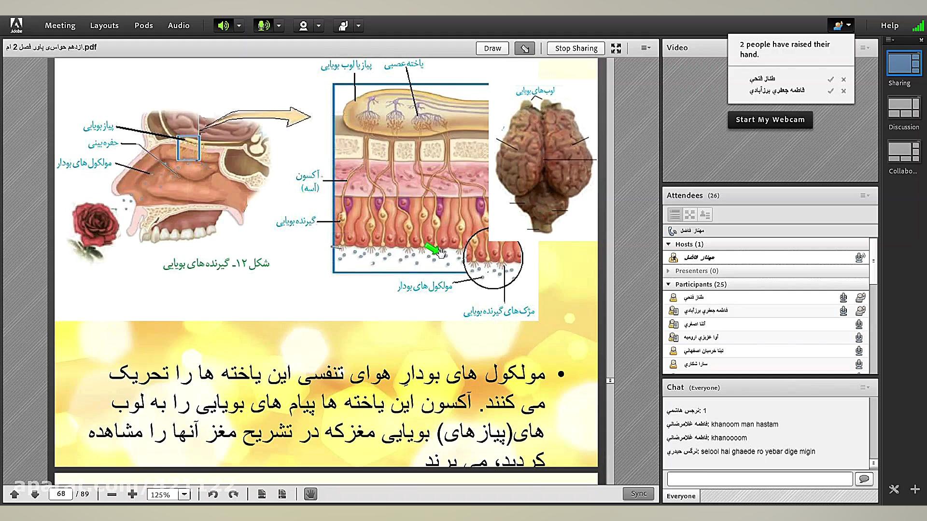Toggle the speaker audio icon

[x=223, y=26]
